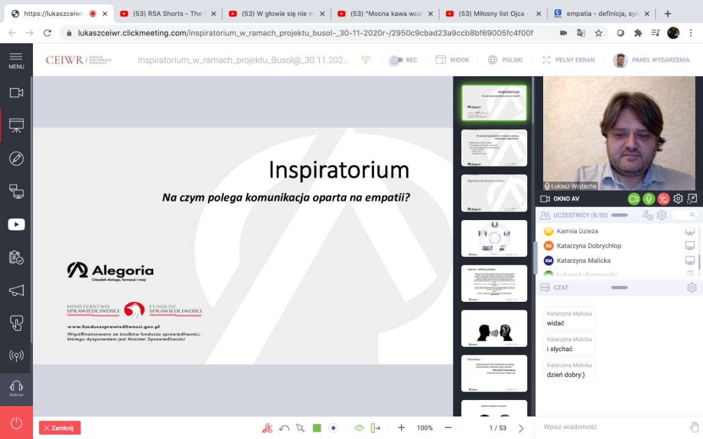Open the WIDOK layout dropdown
703x439 pixels.
pyautogui.click(x=452, y=60)
